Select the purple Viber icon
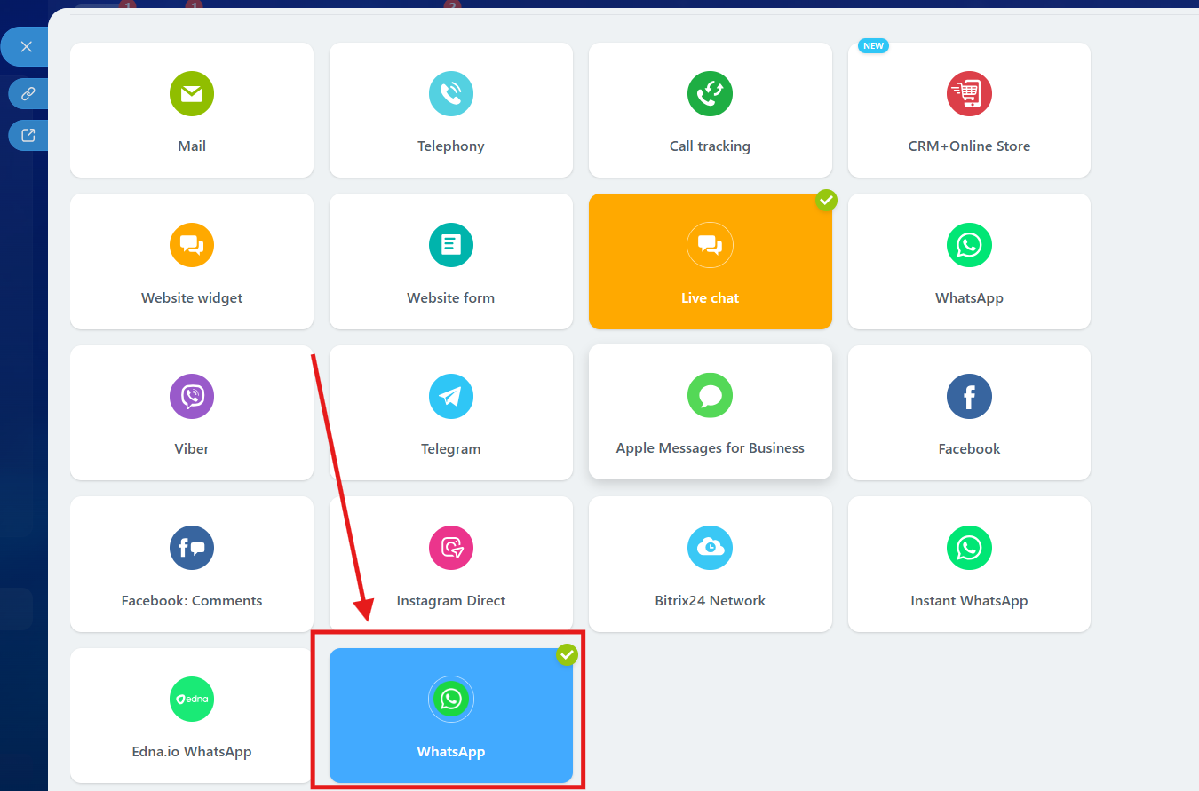 [x=192, y=396]
